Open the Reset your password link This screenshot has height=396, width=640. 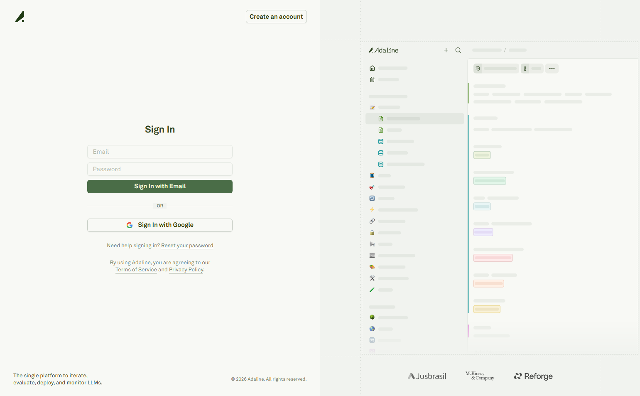(187, 246)
